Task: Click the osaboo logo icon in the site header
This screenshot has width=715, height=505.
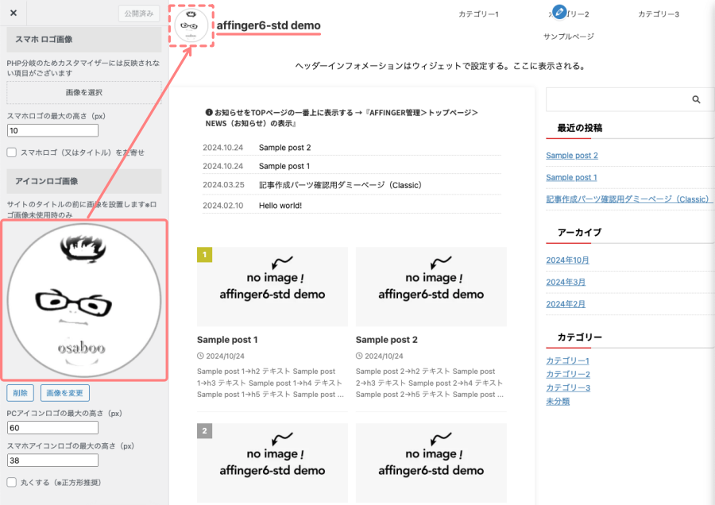Action: click(x=191, y=24)
